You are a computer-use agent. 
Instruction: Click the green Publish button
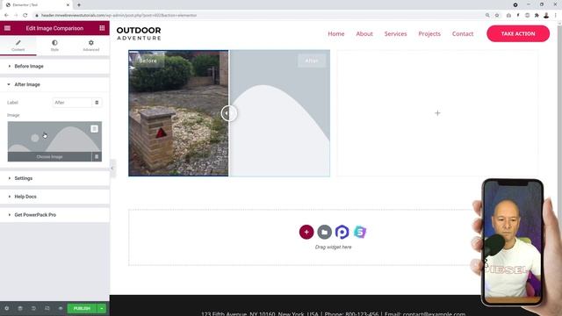82,308
